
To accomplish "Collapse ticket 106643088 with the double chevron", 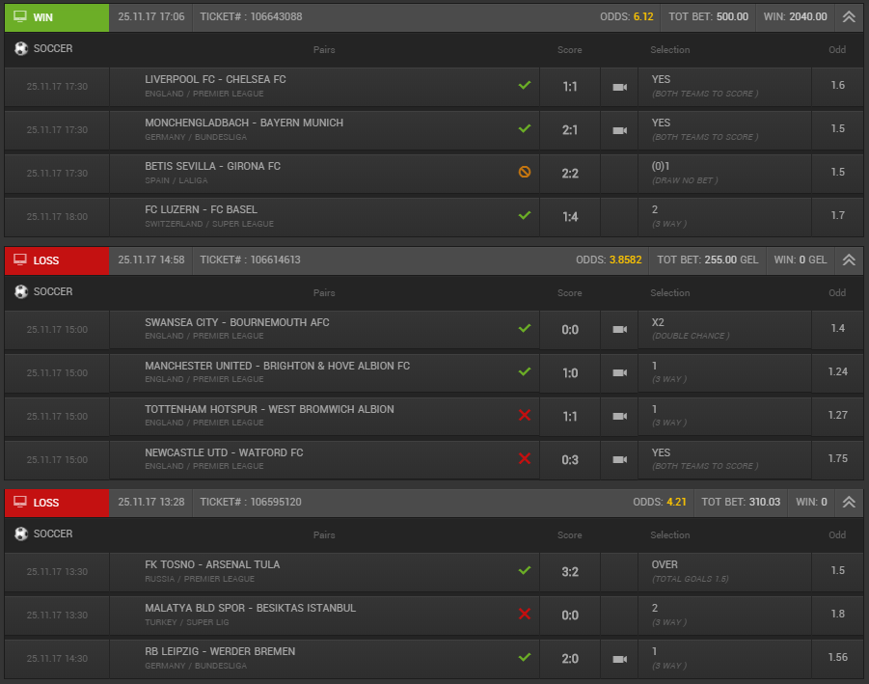I will tap(849, 16).
